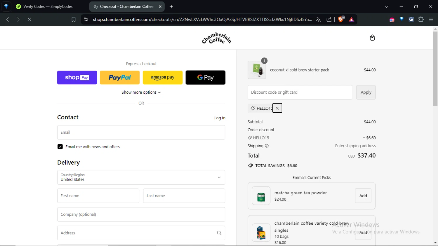438x246 pixels.
Task: Remove the HELLO15 discount code
Action: [277, 108]
